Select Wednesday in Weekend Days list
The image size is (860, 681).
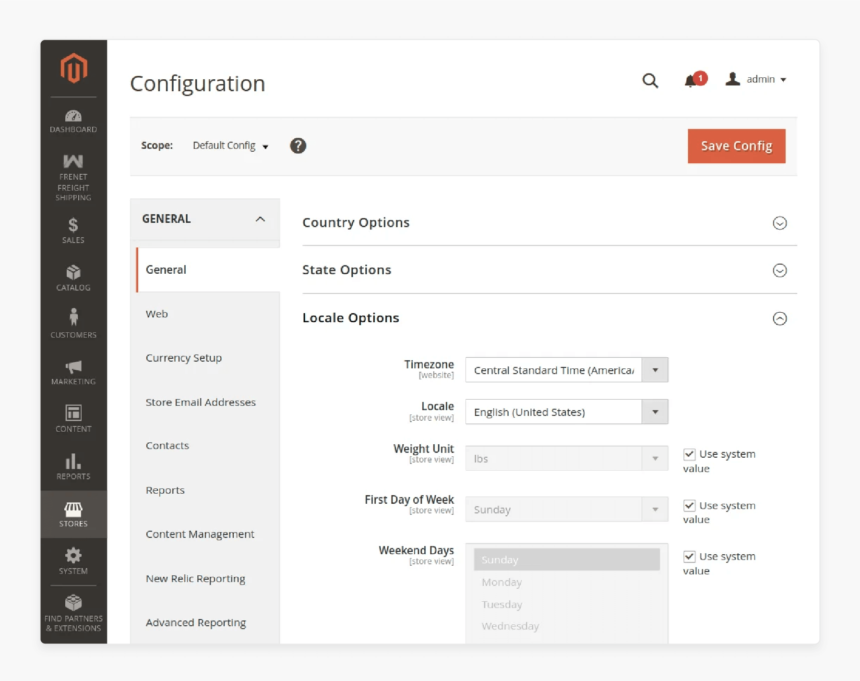566,626
